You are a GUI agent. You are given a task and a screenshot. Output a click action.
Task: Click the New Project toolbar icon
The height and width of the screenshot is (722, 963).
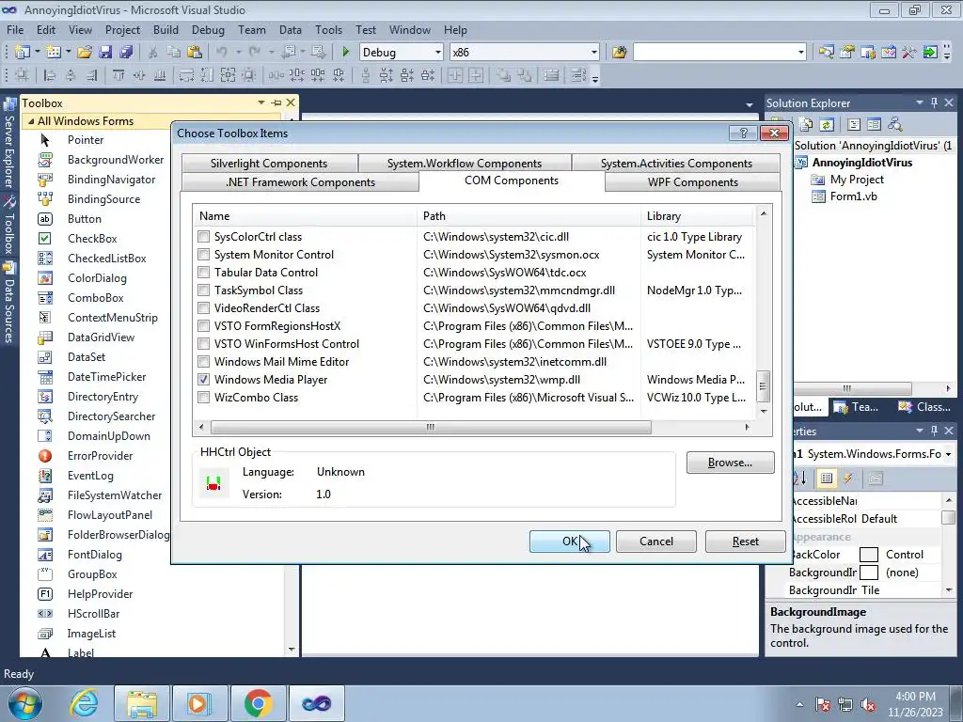click(x=23, y=53)
